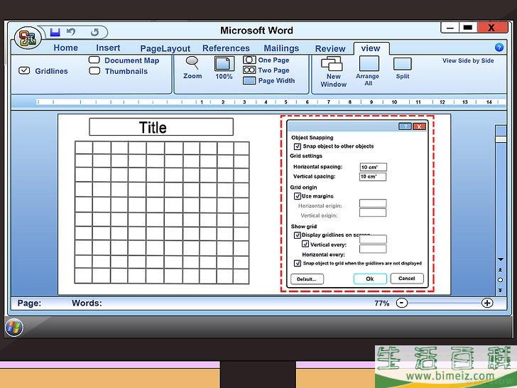Screen dimensions: 517x388
Task: Zoom out with the minus button
Action: (x=402, y=303)
